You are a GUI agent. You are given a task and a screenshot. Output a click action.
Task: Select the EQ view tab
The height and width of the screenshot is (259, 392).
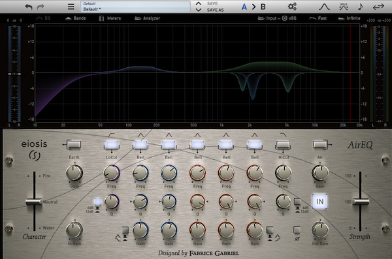43,18
